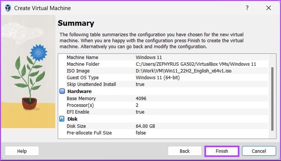Select the Processor(s) label

point(80,105)
